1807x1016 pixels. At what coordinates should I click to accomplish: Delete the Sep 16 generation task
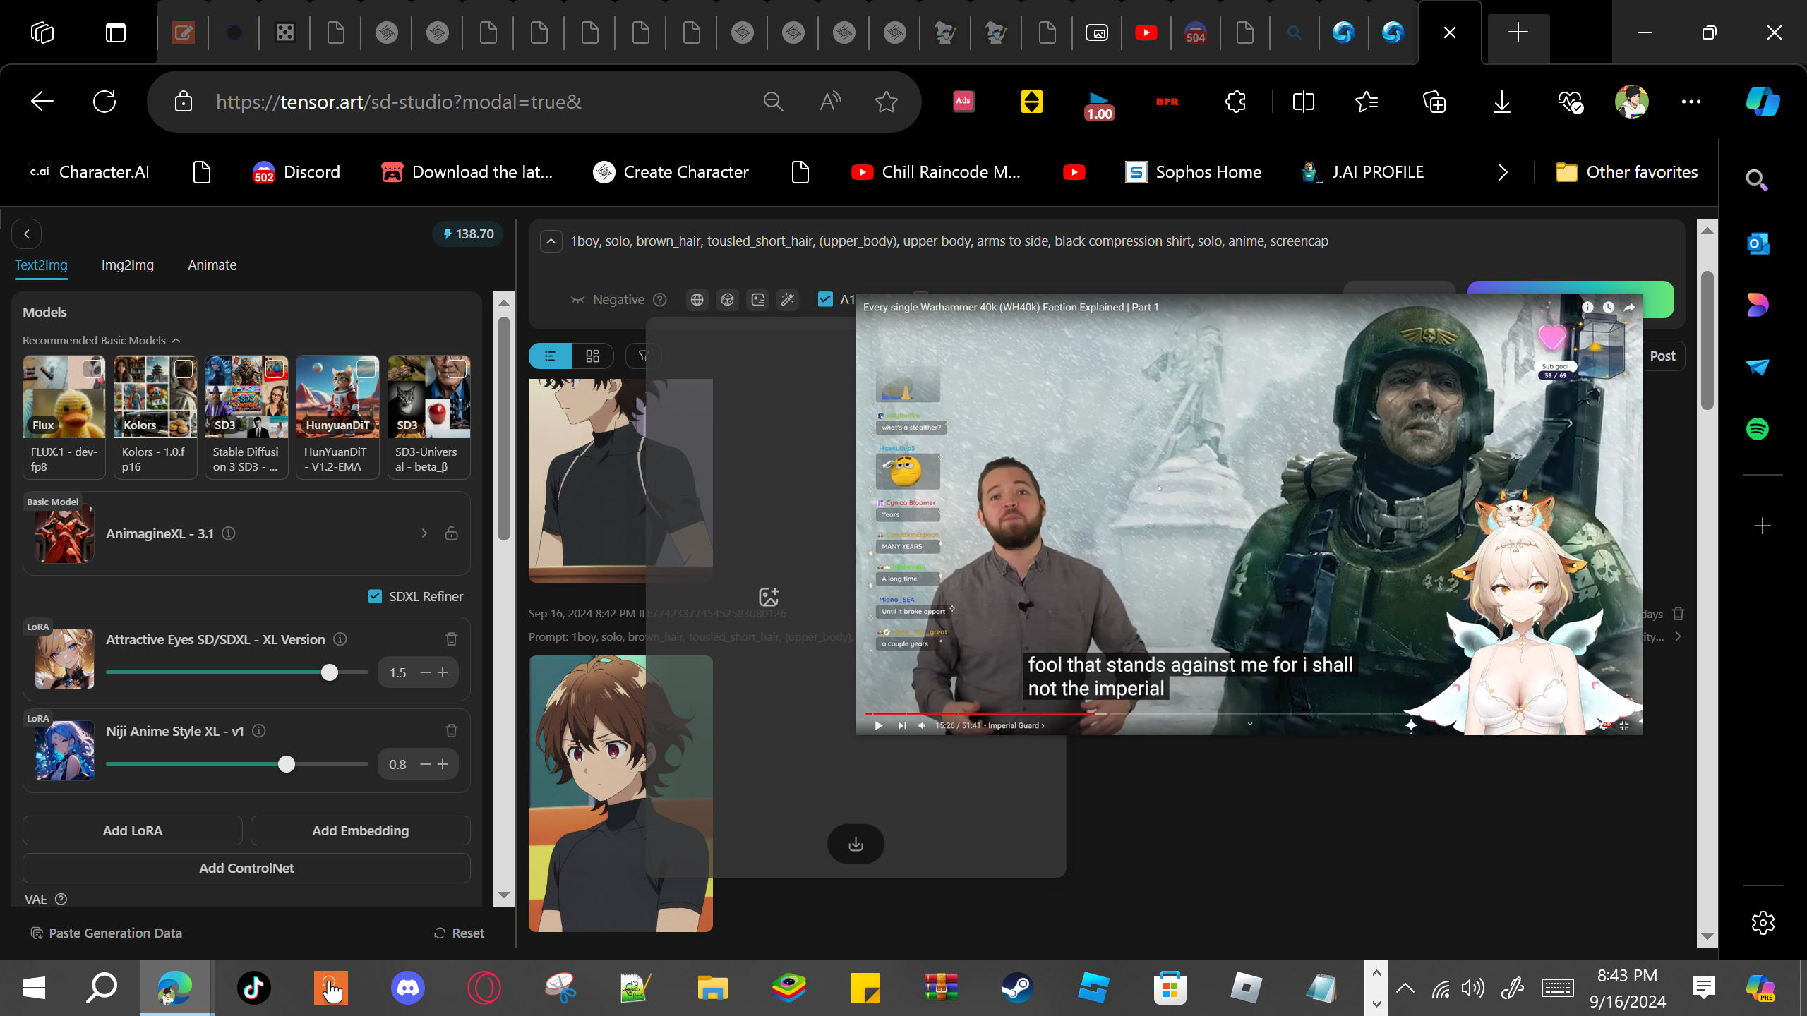tap(1679, 614)
